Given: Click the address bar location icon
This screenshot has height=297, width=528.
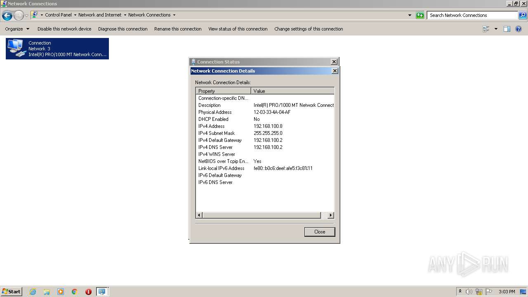Looking at the screenshot, I should (35, 15).
